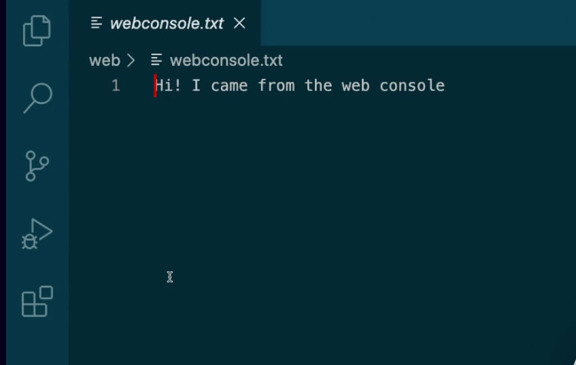Click the word 'from' in line 1
The height and width of the screenshot is (365, 576).
pos(275,86)
